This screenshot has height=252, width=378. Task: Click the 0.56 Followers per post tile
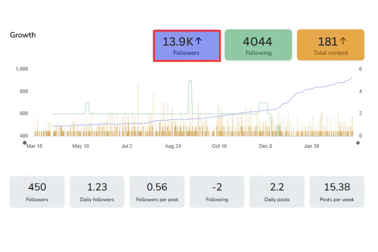point(157,192)
